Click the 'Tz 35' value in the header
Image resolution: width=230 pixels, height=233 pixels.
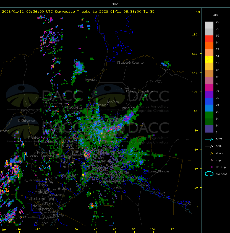[x=149, y=12]
